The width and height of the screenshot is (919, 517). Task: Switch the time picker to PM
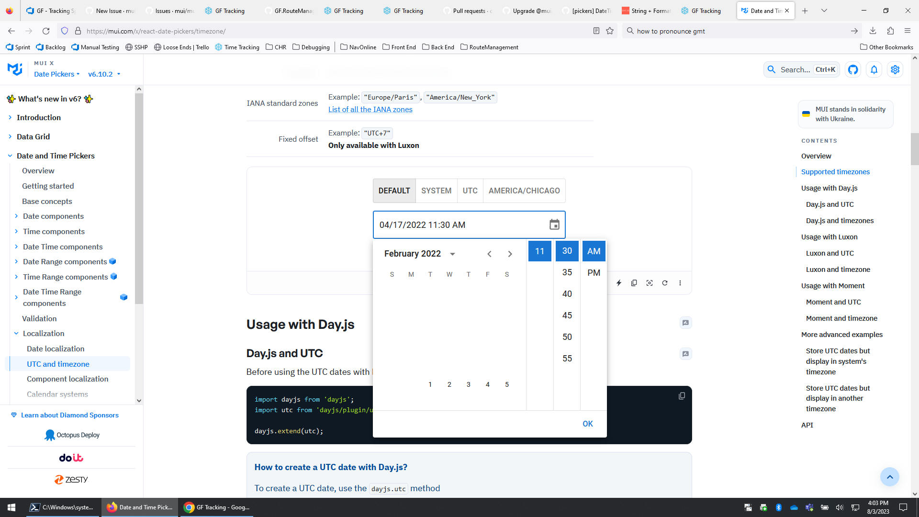coord(594,273)
